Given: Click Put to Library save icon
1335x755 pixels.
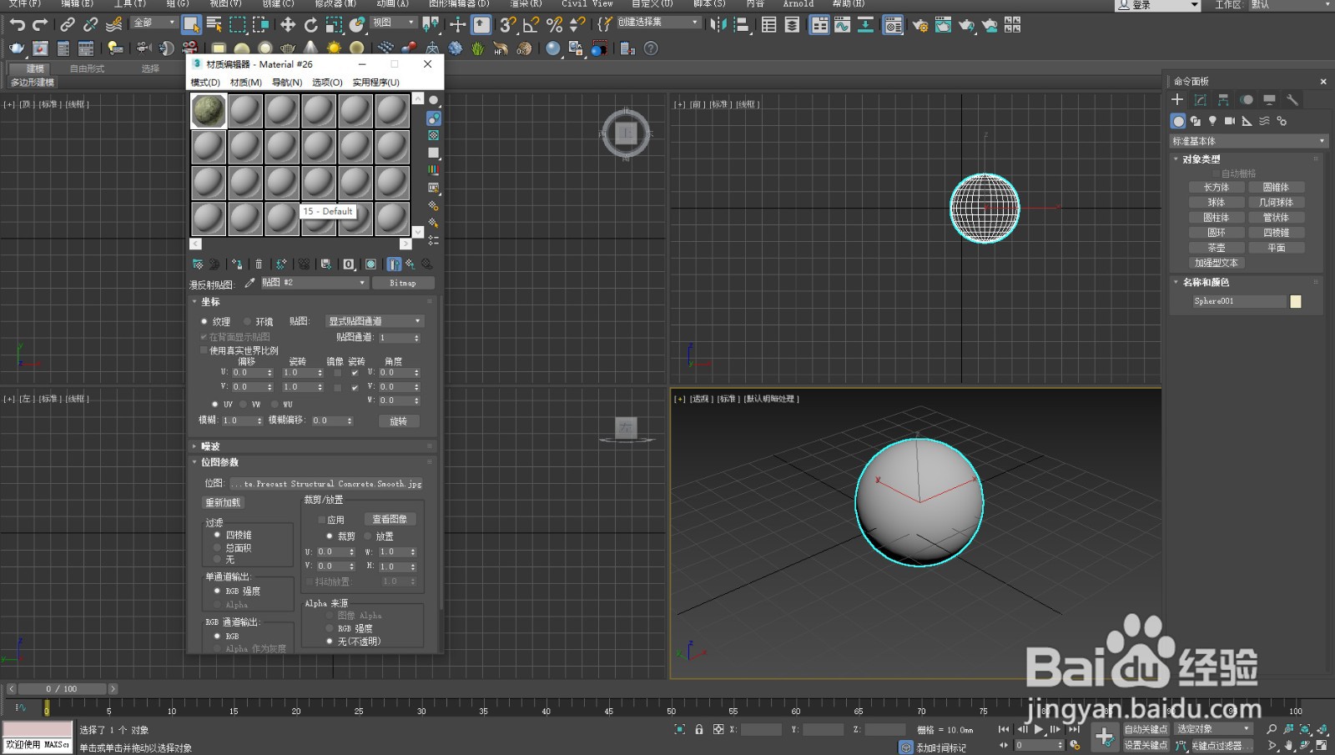Looking at the screenshot, I should tap(326, 264).
